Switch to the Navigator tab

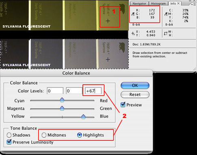[139, 3]
